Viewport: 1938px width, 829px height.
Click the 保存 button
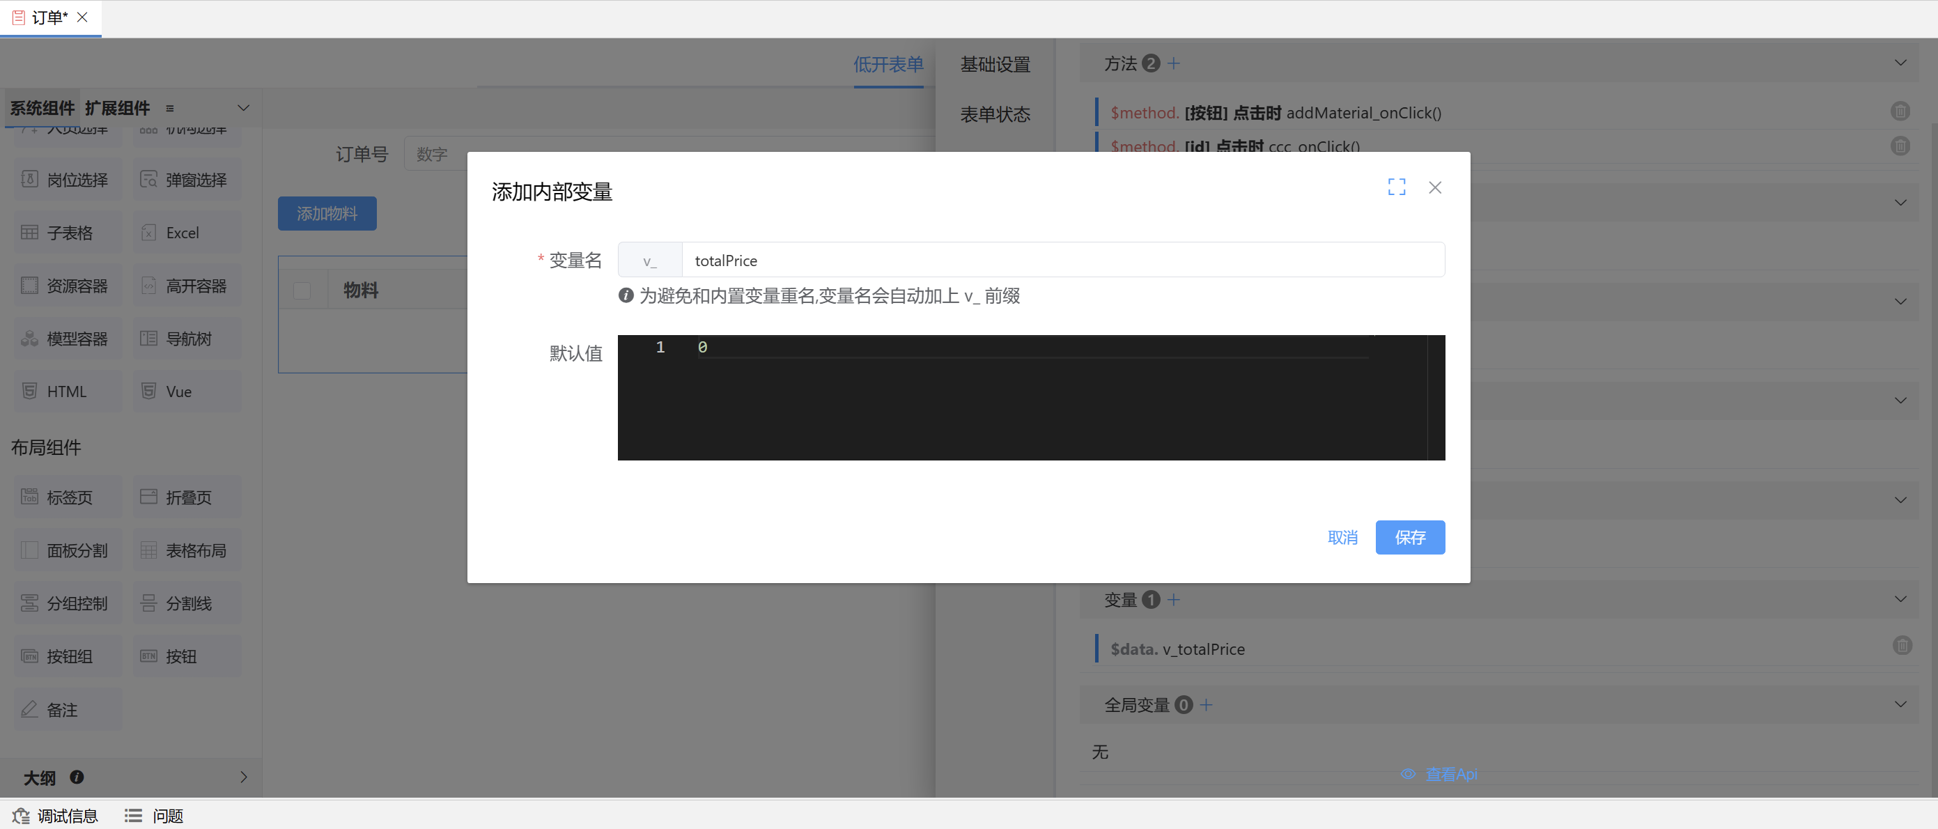(1409, 537)
